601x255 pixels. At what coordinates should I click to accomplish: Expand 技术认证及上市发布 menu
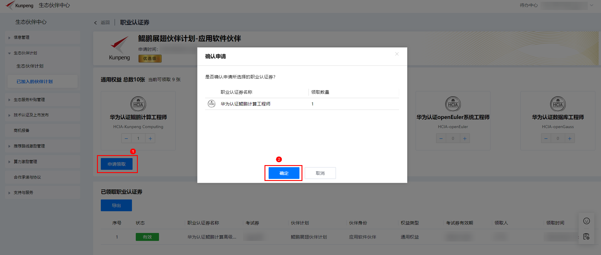pyautogui.click(x=43, y=115)
